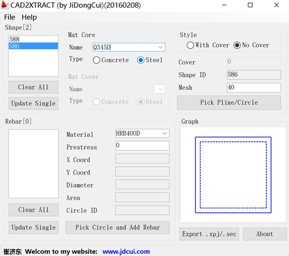Select the No Cover style option

click(x=251, y=45)
